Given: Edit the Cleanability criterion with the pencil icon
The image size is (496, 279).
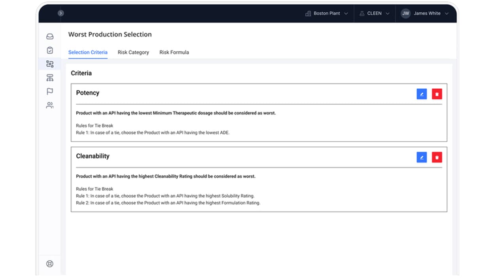Looking at the screenshot, I should tap(422, 157).
